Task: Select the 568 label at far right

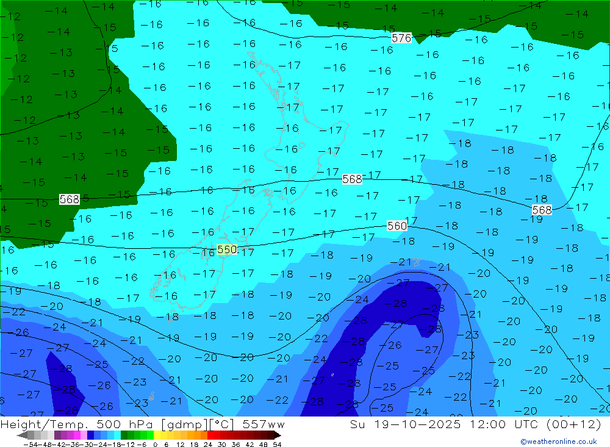Action: pos(542,210)
